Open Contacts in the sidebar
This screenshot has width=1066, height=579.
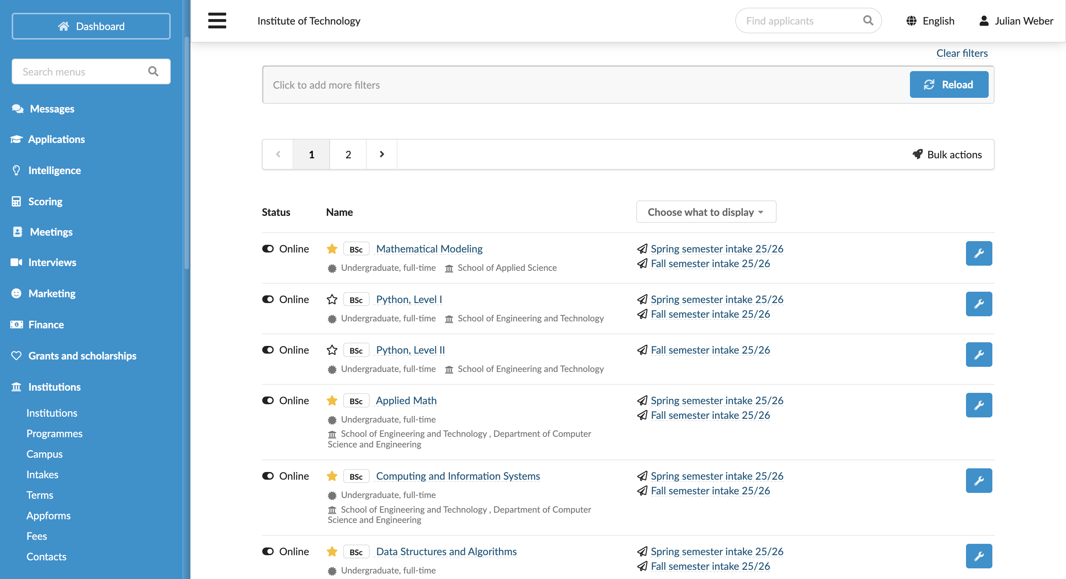coord(47,556)
